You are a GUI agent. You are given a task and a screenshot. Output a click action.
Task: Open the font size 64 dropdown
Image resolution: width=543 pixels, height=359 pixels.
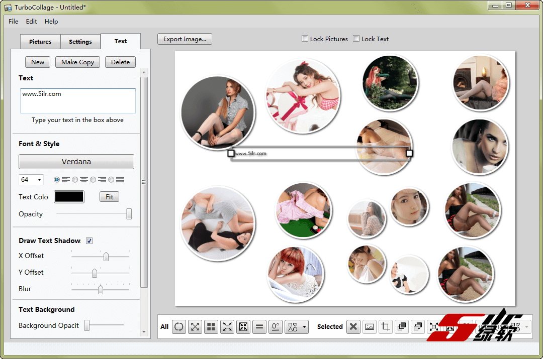tap(31, 180)
